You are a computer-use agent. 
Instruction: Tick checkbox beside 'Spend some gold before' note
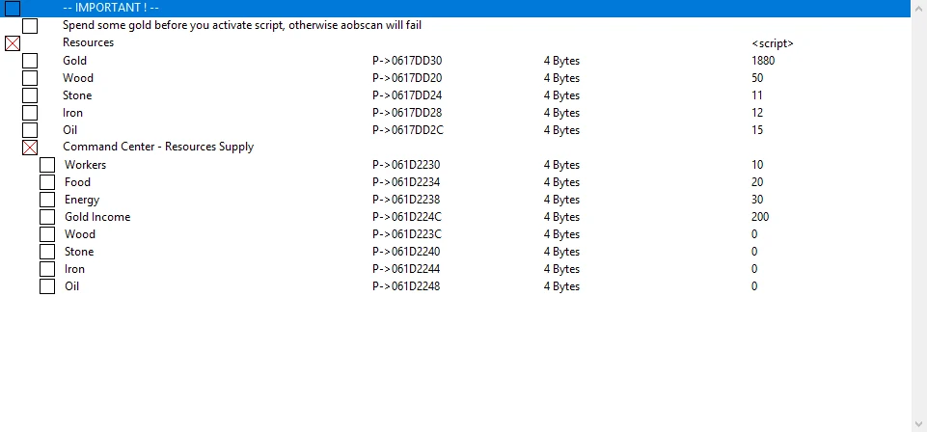point(30,26)
